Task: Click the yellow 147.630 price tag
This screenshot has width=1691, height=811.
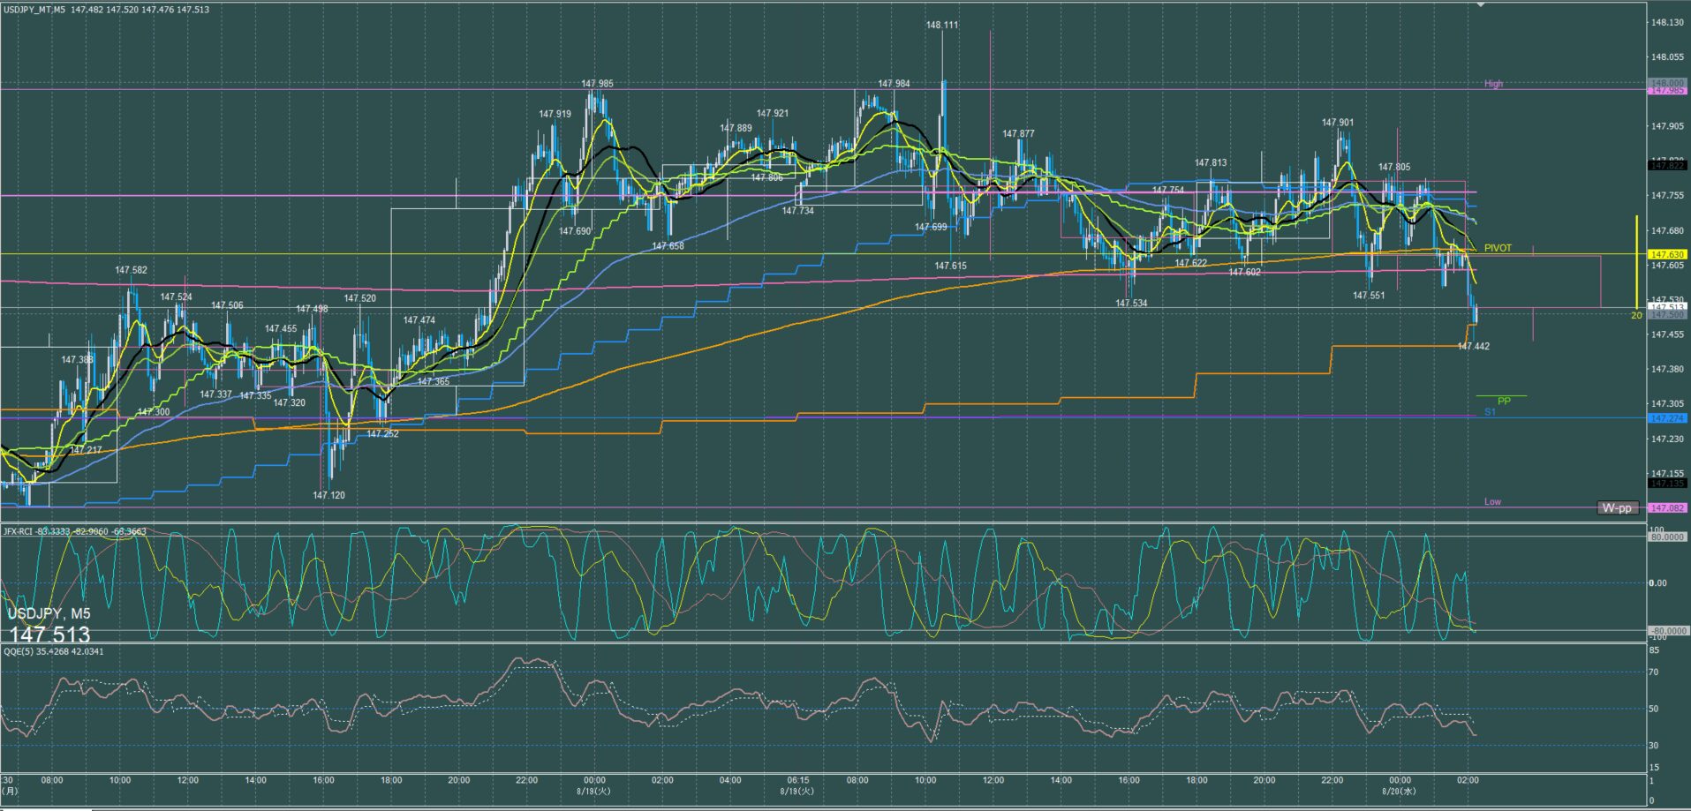Action: pyautogui.click(x=1667, y=254)
